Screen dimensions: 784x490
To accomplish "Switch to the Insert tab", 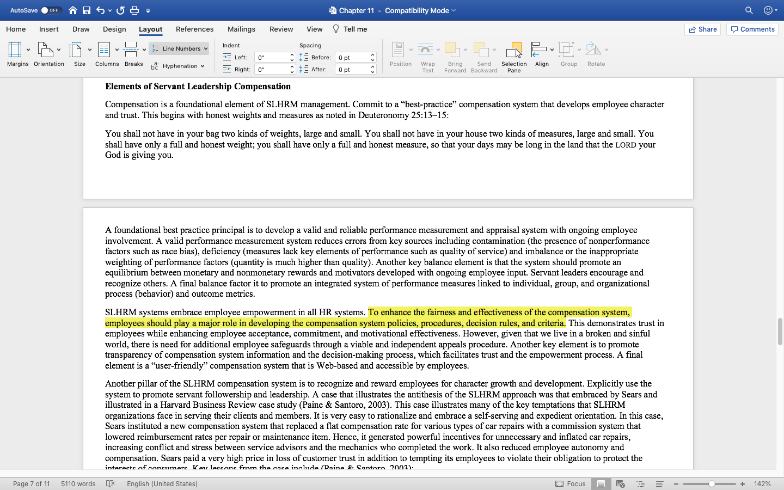I will [x=49, y=29].
